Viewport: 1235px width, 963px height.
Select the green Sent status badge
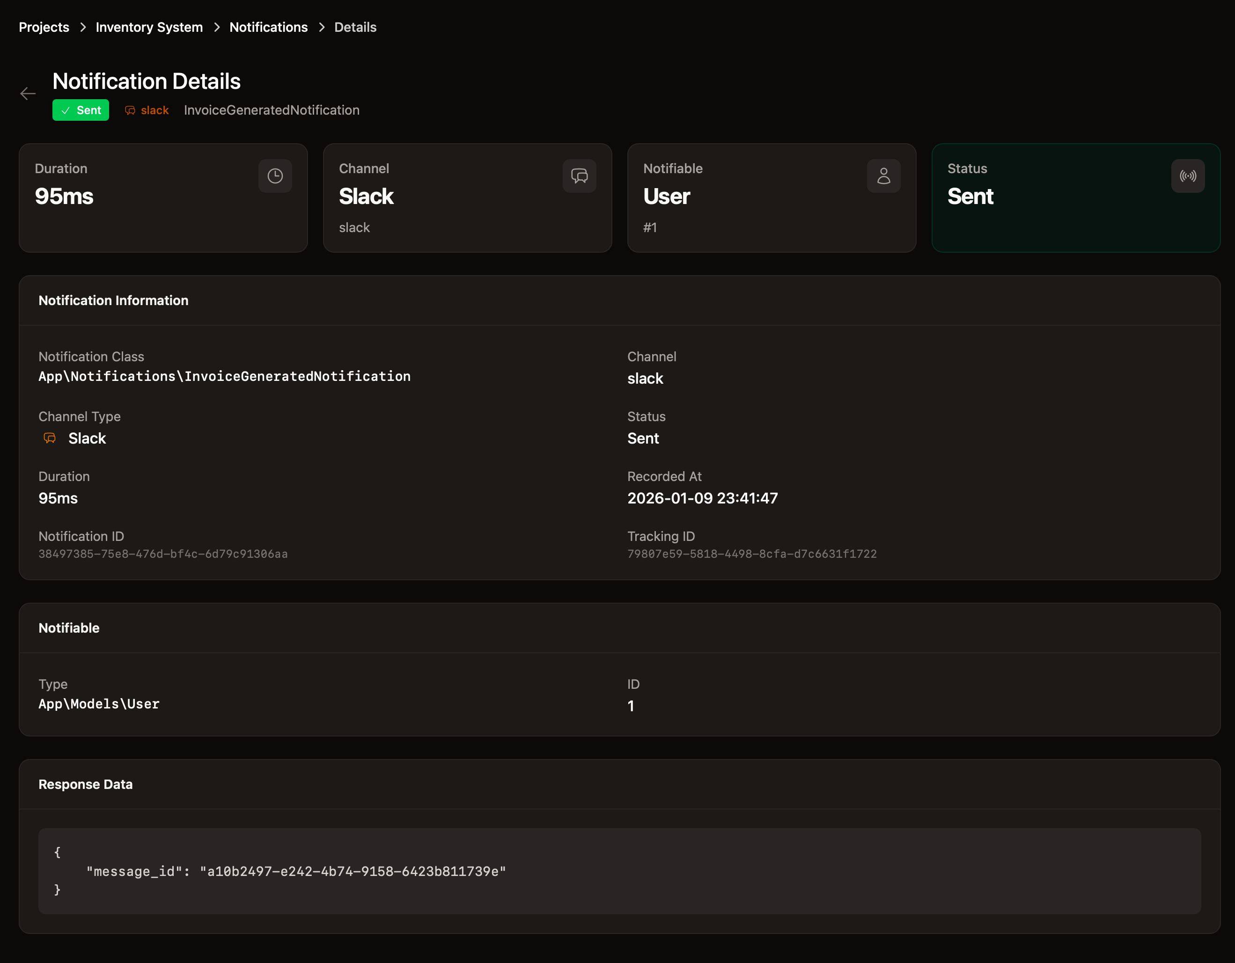[81, 110]
